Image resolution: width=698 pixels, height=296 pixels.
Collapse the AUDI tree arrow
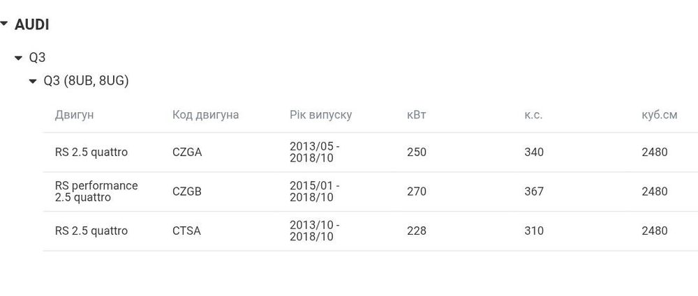4,25
